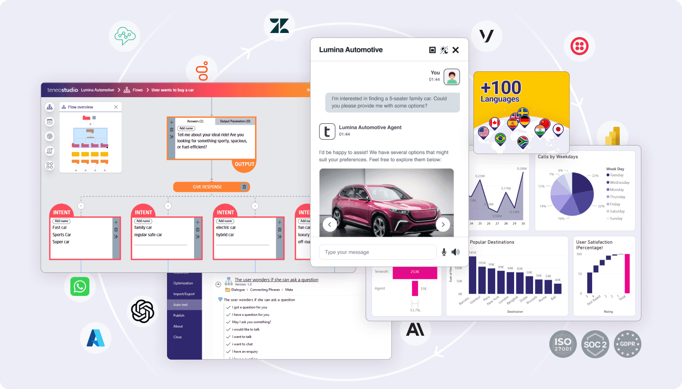Click the trash icon on the electric car intent

(x=279, y=230)
